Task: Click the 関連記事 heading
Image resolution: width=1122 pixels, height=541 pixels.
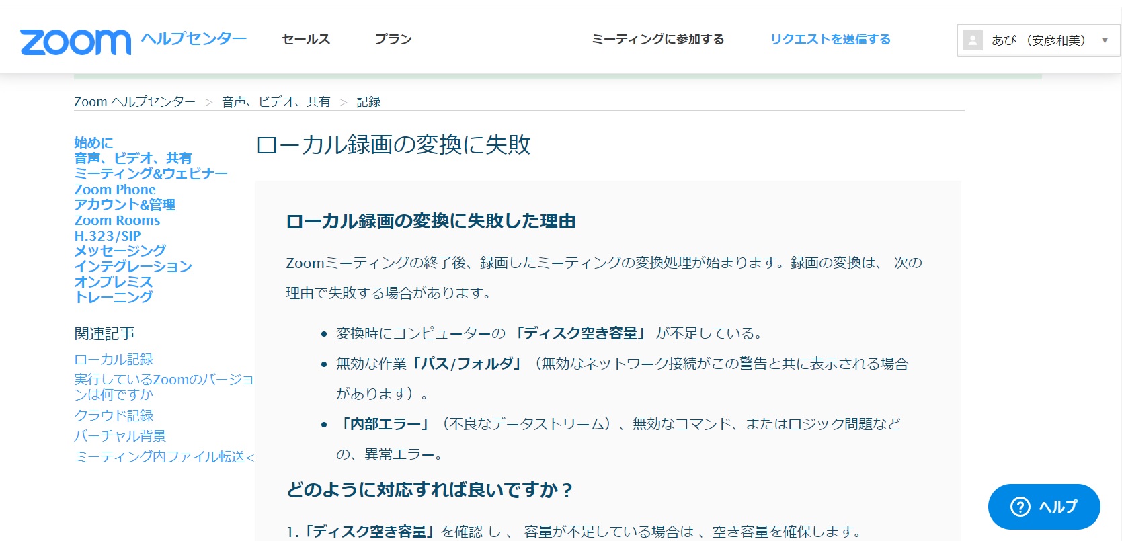Action: [104, 333]
